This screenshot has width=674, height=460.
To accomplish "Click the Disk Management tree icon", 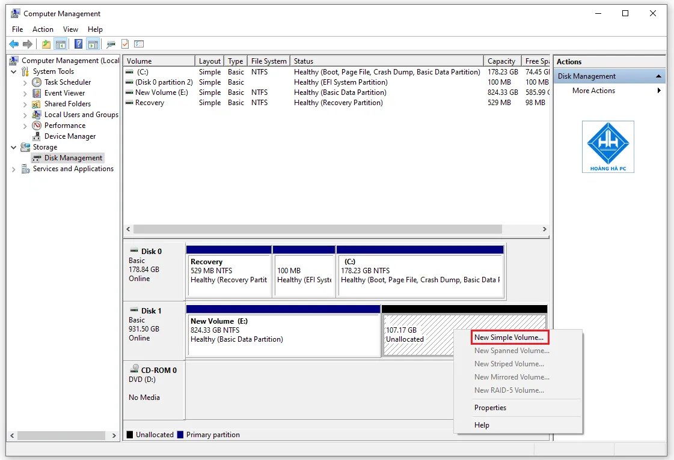I will [x=37, y=158].
